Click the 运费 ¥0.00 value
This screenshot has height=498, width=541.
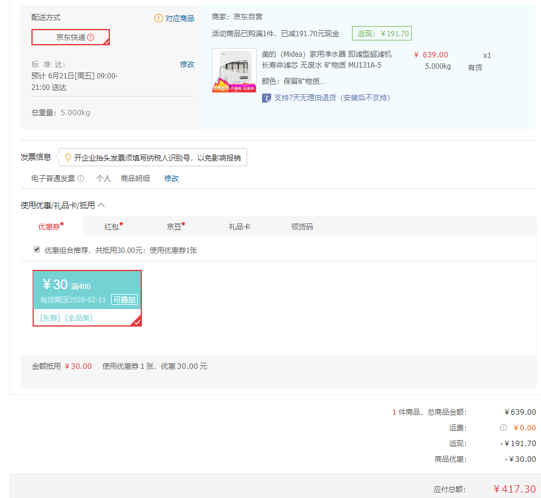point(525,427)
